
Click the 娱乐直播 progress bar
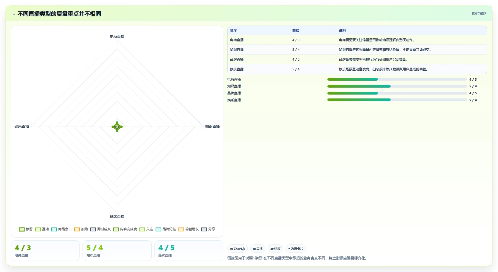tap(397, 100)
